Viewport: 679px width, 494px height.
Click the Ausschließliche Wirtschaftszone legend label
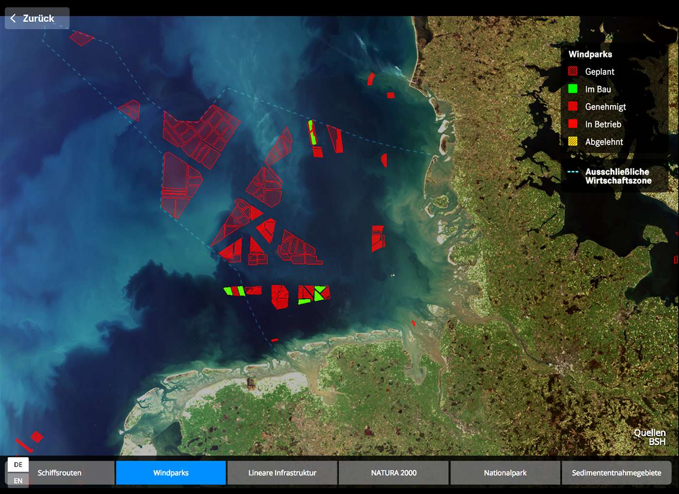tap(618, 176)
